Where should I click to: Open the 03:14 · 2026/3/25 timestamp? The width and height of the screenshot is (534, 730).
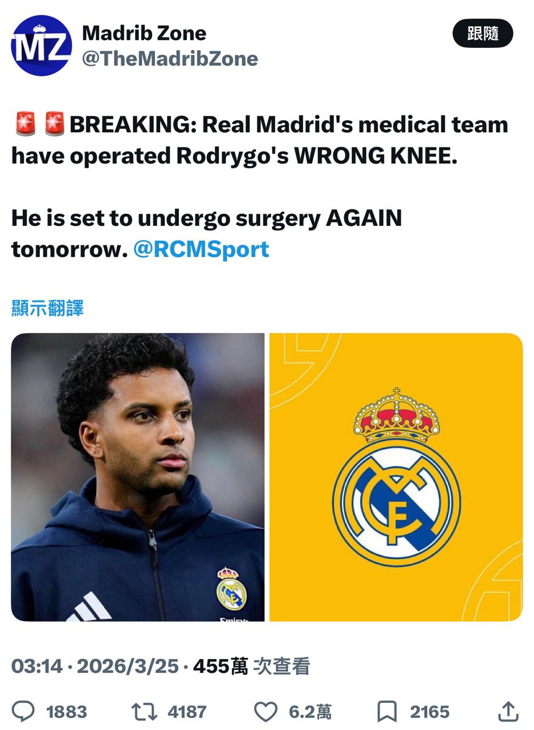tap(95, 666)
